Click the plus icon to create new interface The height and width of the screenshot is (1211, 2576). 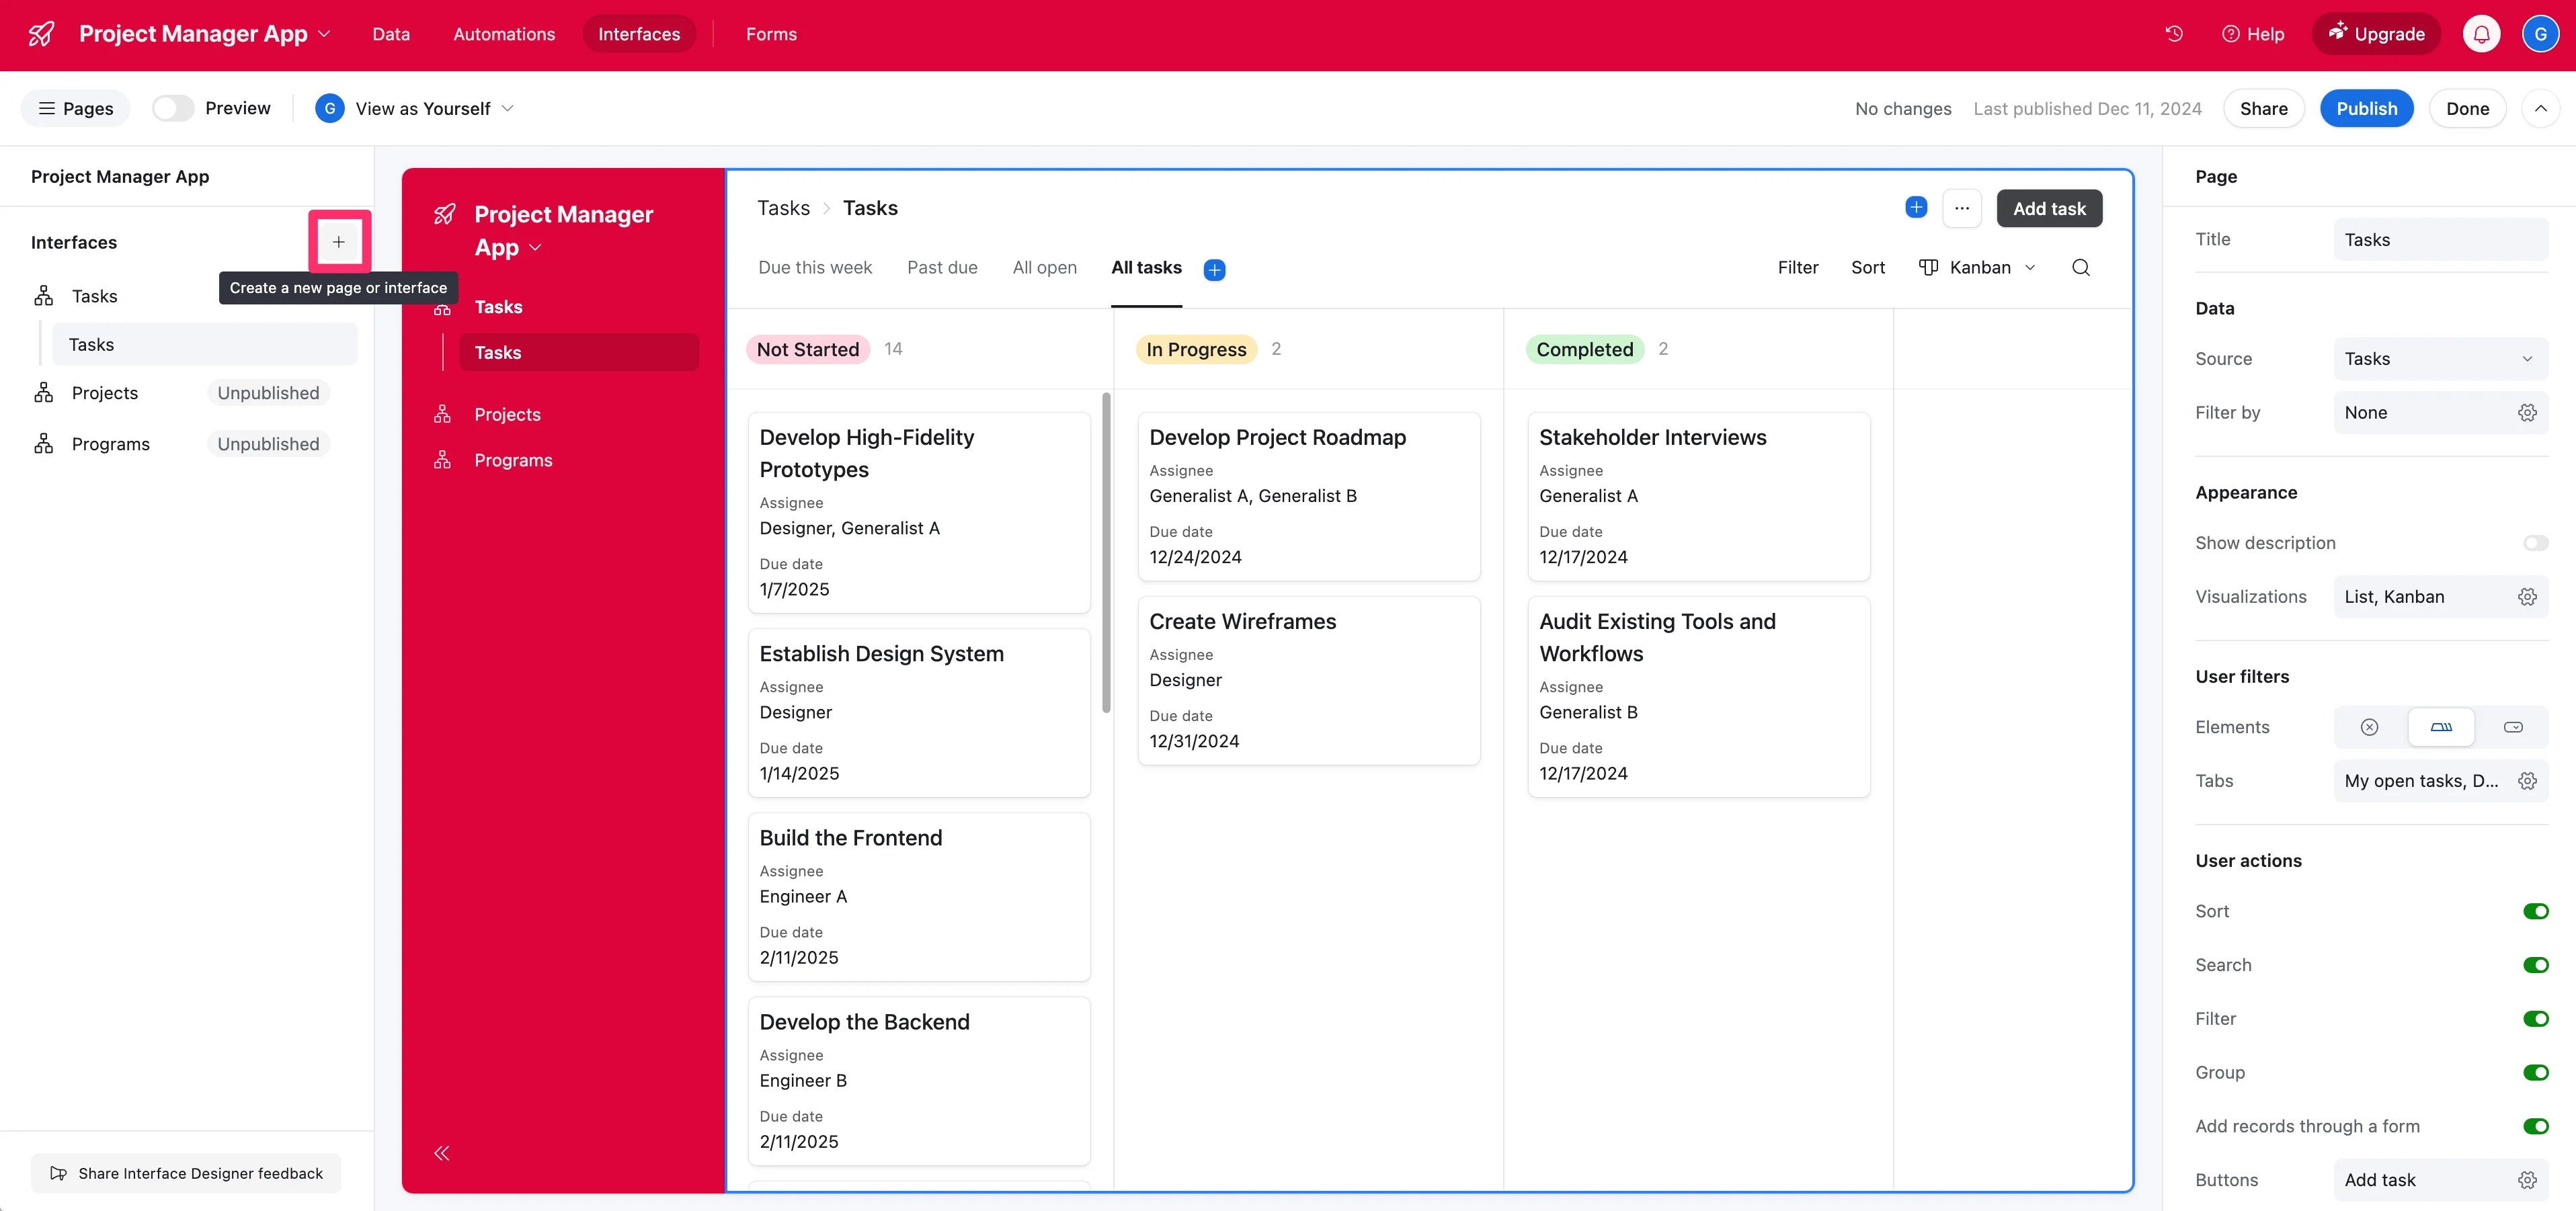[x=339, y=242]
